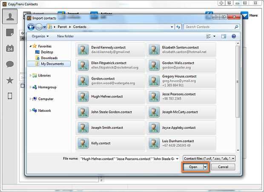Expand the Computer tree node
Viewport: 264px width, 192px height.
[x=30, y=99]
